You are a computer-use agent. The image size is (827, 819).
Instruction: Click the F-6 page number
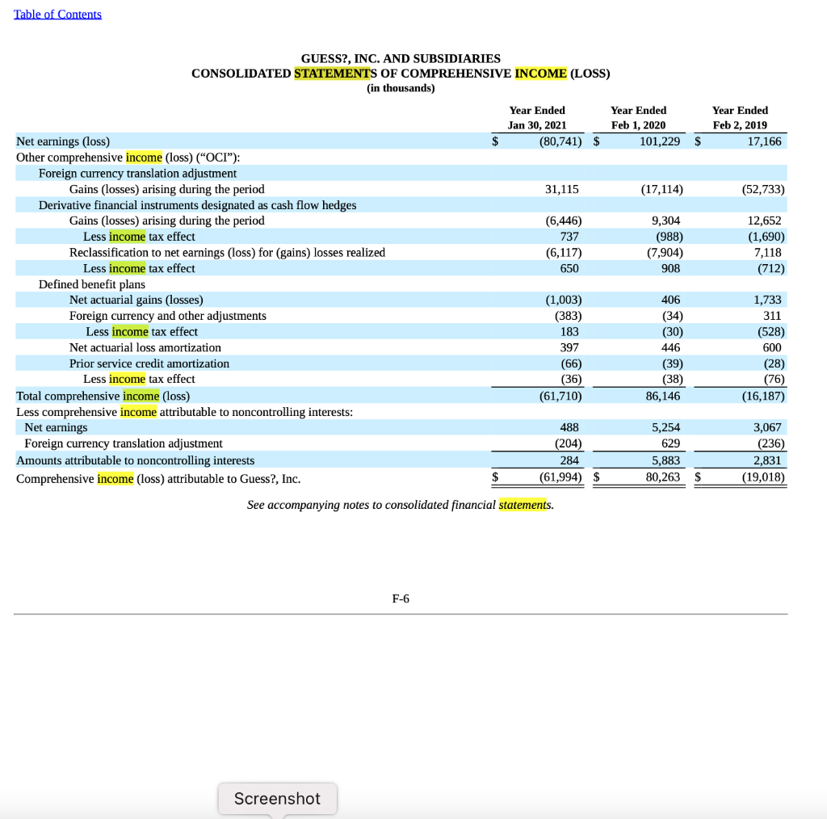coord(401,598)
